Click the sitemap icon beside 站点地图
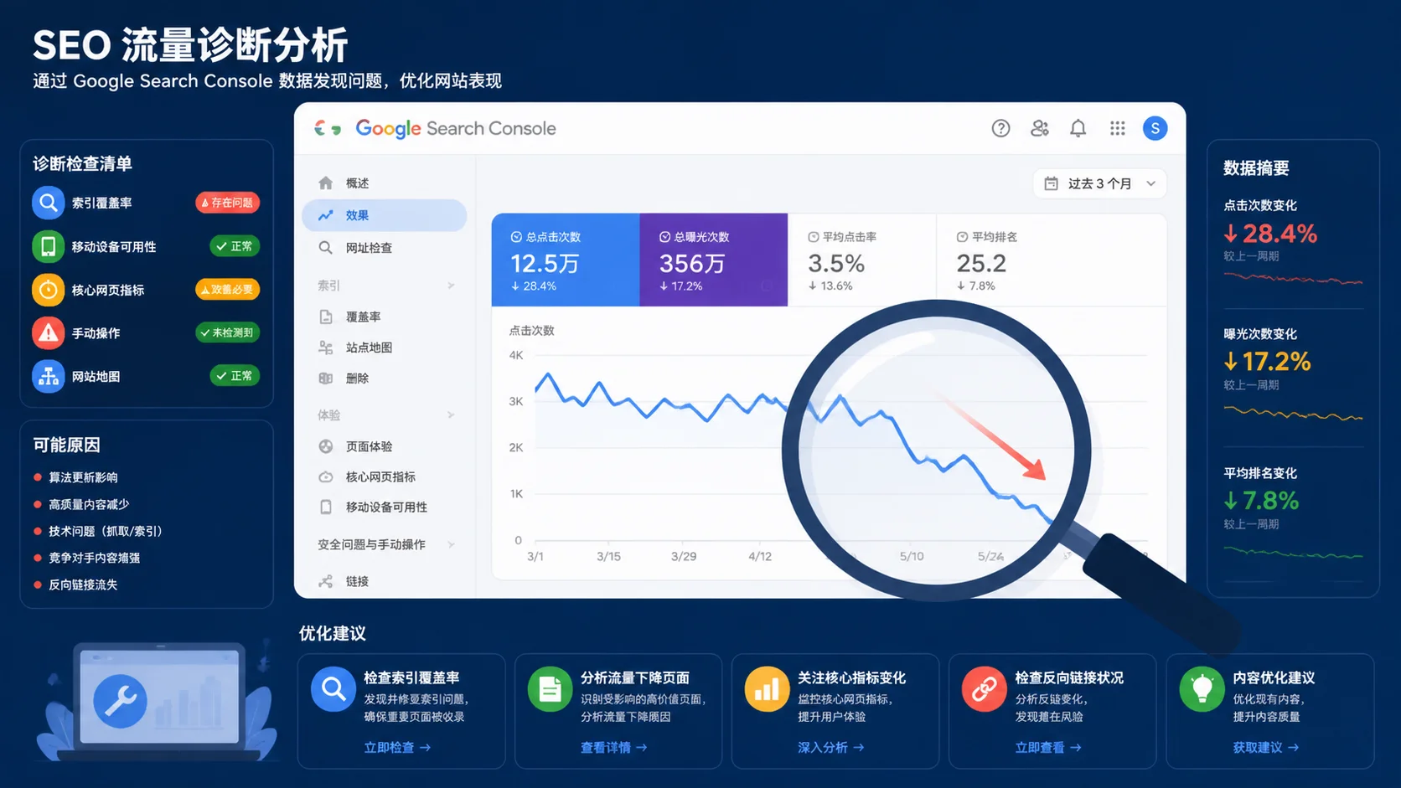 click(326, 348)
